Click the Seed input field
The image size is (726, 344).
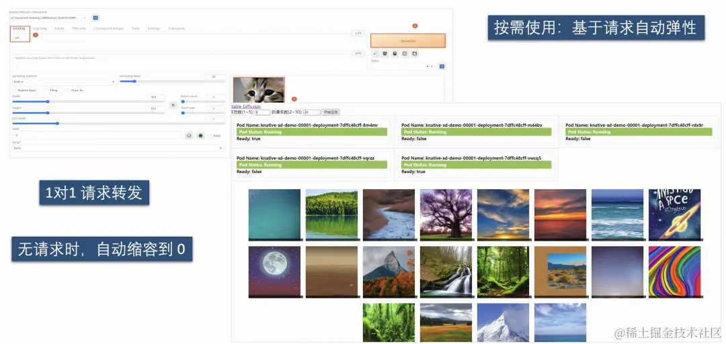(x=96, y=135)
